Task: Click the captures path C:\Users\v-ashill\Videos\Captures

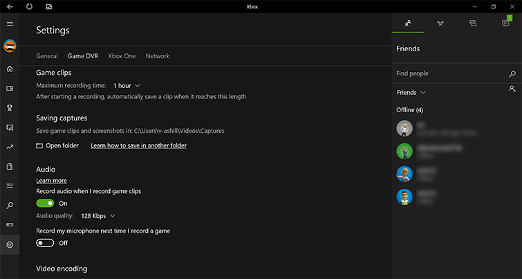Action: point(179,131)
